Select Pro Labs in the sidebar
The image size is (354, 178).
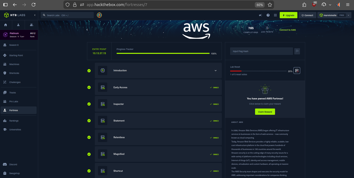14,101
